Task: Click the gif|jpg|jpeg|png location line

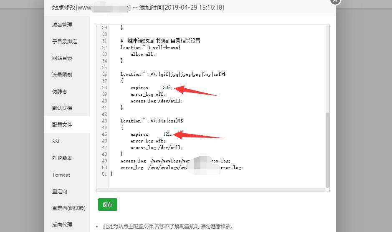Action: 173,74
